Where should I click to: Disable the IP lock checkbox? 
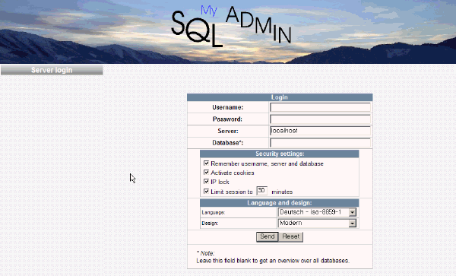[206, 182]
